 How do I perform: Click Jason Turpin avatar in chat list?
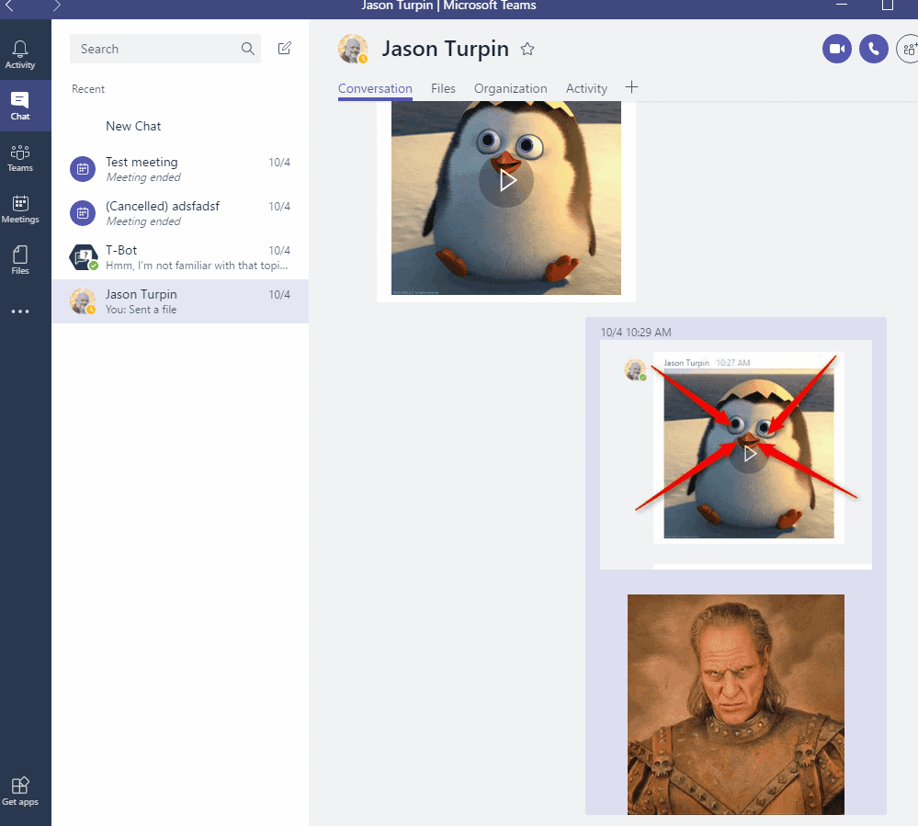click(83, 300)
